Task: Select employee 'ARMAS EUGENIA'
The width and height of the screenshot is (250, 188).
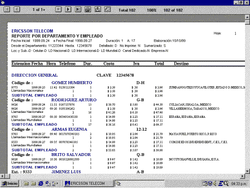Action: coord(69,129)
